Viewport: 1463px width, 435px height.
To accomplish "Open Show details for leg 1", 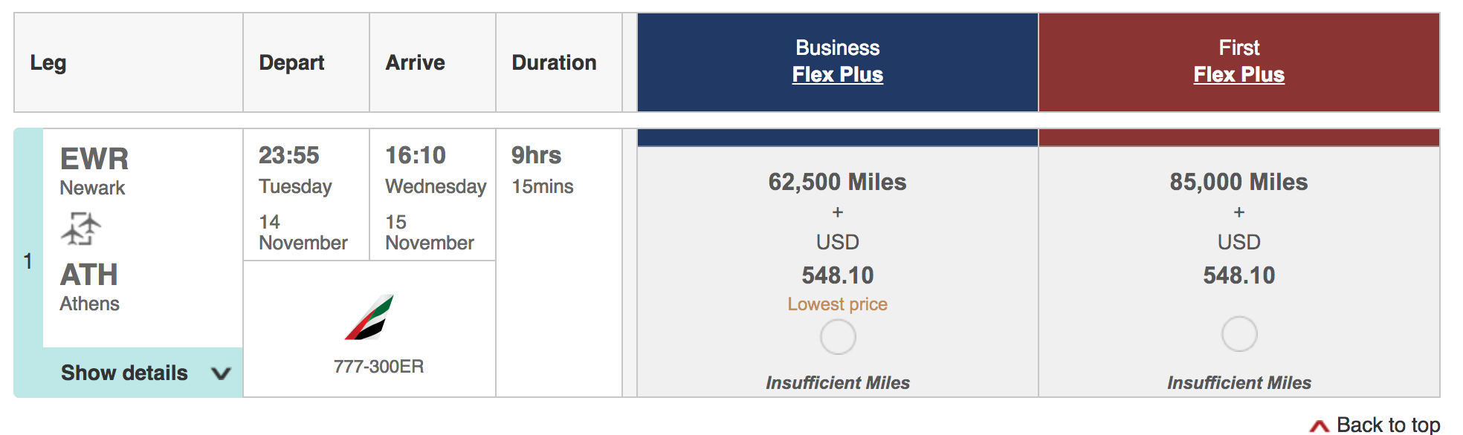I will point(124,373).
